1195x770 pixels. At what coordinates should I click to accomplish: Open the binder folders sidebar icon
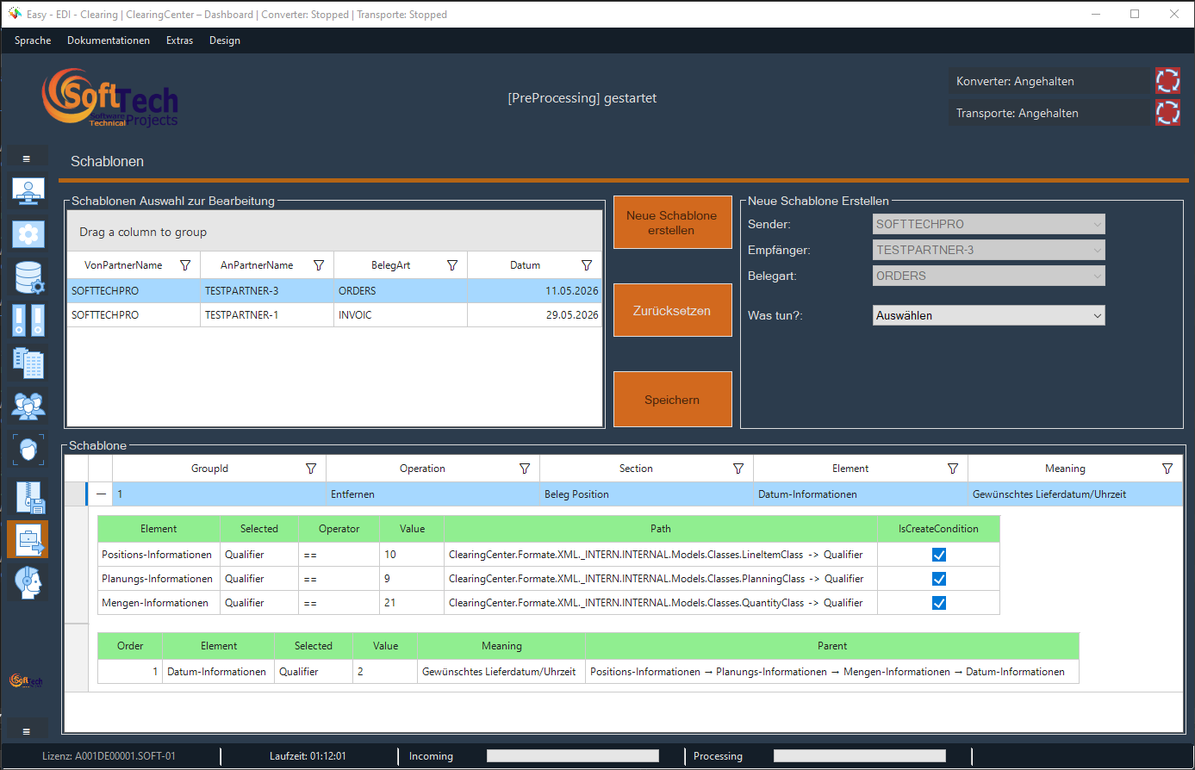point(28,320)
